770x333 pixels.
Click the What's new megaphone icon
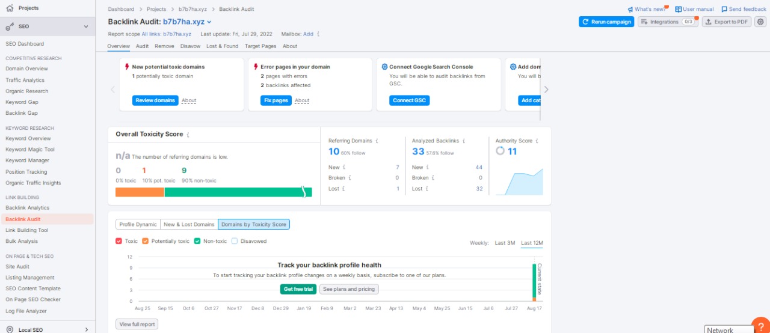pos(630,10)
